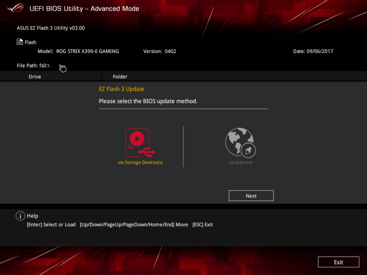This screenshot has width=367, height=275.
Task: Click the Date 09/06/2017 text
Action: tap(313, 51)
